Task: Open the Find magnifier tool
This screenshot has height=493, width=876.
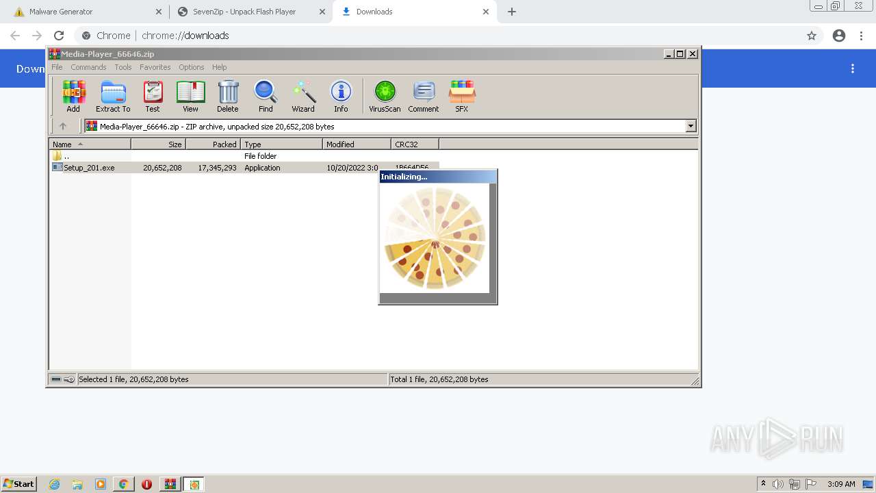Action: 266,96
